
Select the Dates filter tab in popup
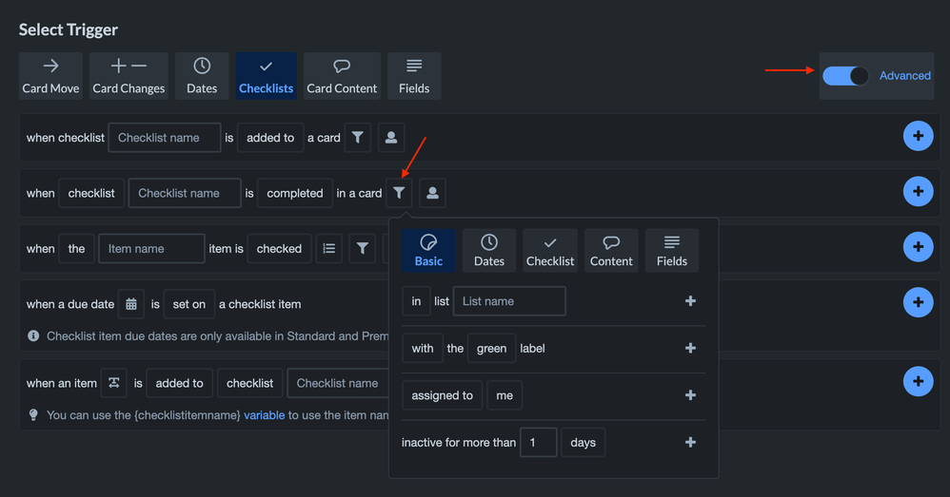coord(489,250)
